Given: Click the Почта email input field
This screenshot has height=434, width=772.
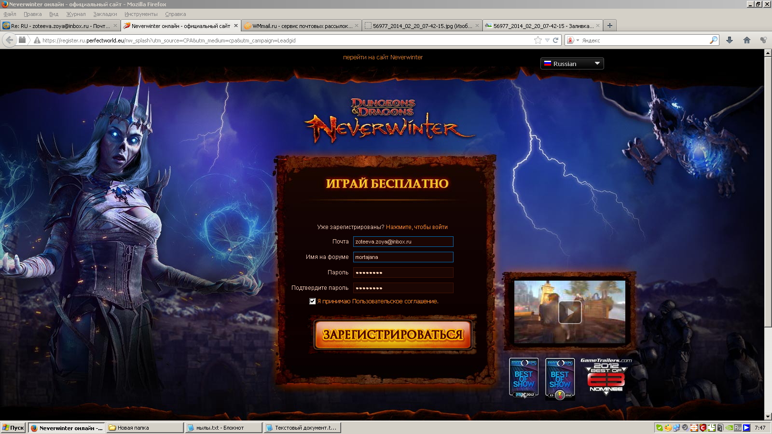Looking at the screenshot, I should click(x=403, y=242).
